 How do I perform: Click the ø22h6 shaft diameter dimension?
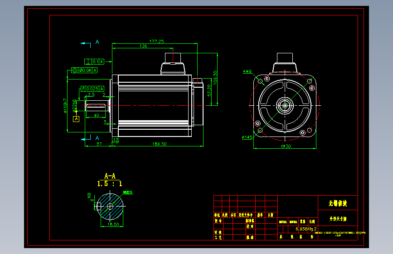(74, 105)
